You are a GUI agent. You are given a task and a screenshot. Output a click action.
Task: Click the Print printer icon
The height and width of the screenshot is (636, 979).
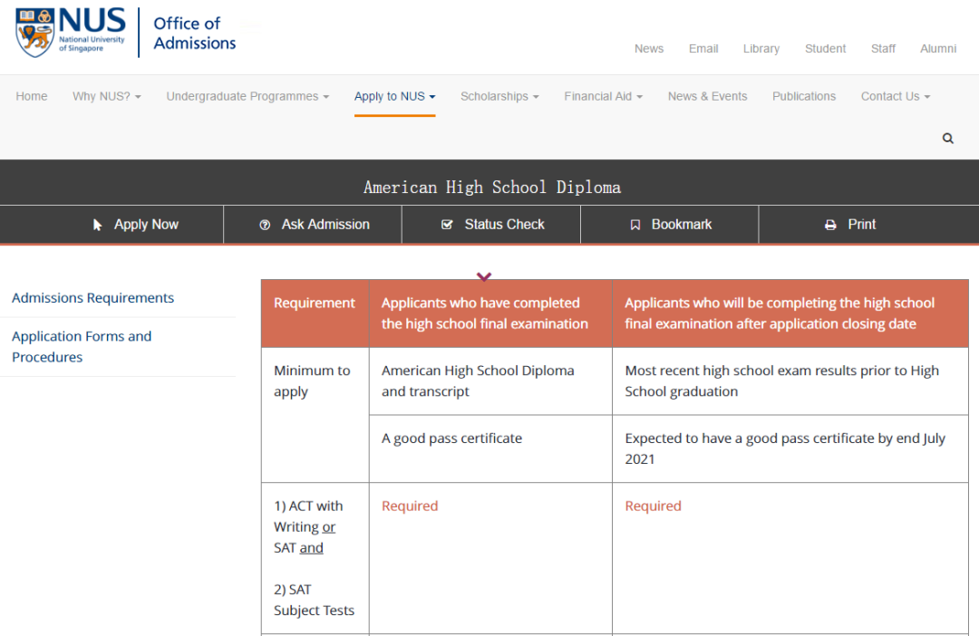pos(830,225)
